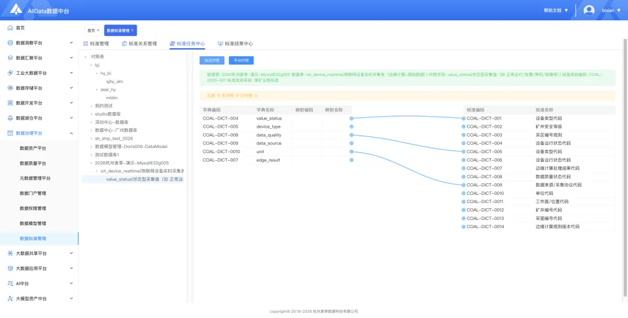Click 数据来源/采集协议代码 standard name

(558, 185)
